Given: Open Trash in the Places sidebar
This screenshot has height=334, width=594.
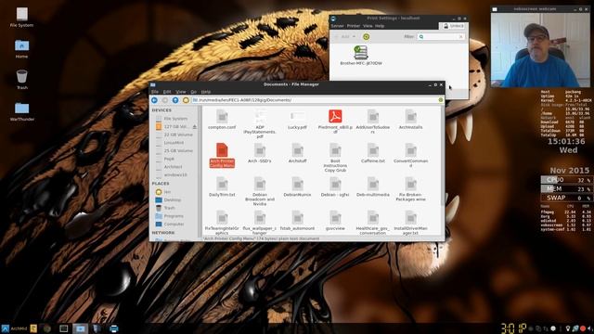Looking at the screenshot, I should [x=165, y=208].
